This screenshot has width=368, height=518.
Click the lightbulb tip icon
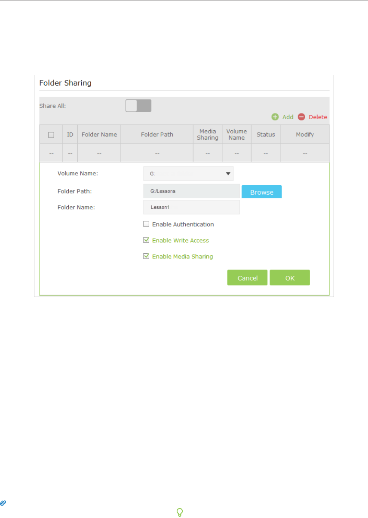coord(180,512)
